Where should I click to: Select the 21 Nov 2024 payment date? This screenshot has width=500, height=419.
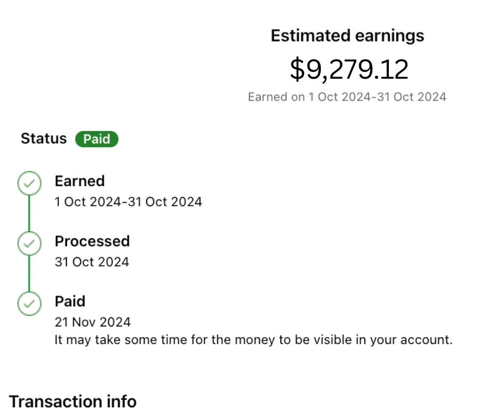(x=93, y=322)
